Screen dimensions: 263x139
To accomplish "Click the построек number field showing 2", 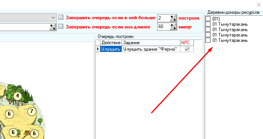I will 164,18.
